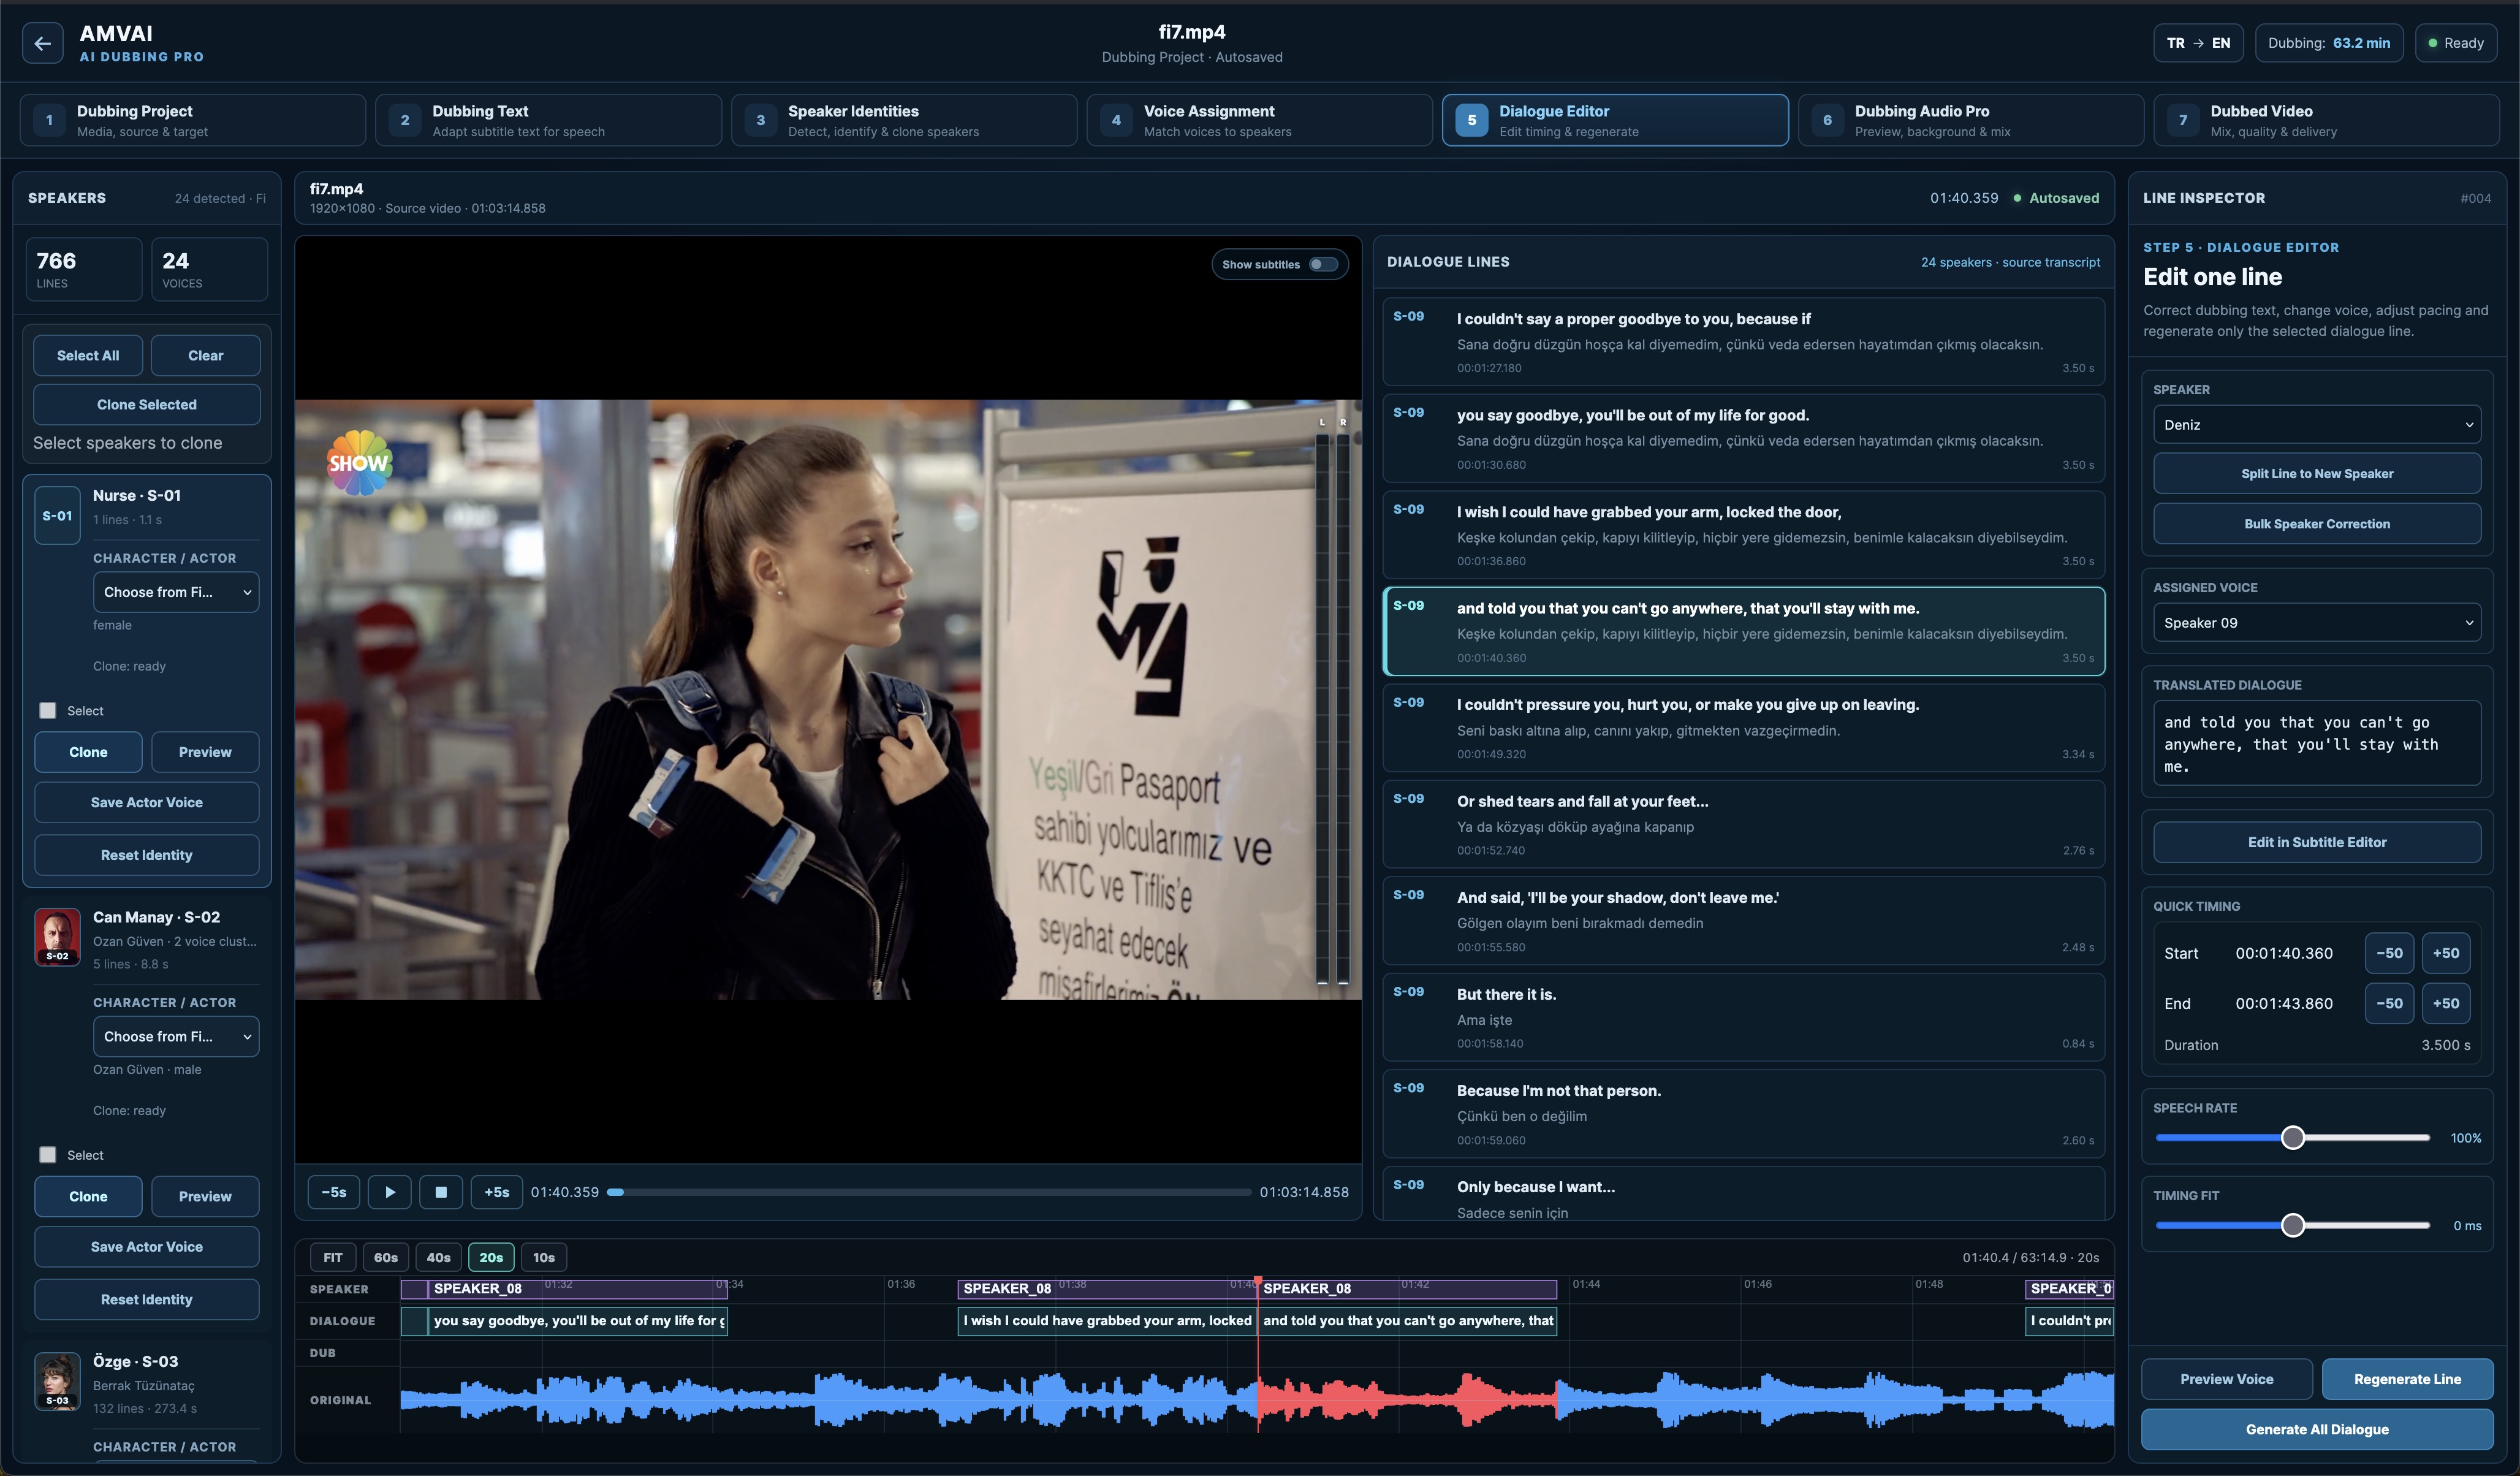Click the Select All speakers button
The width and height of the screenshot is (2520, 1476).
pyautogui.click(x=88, y=356)
